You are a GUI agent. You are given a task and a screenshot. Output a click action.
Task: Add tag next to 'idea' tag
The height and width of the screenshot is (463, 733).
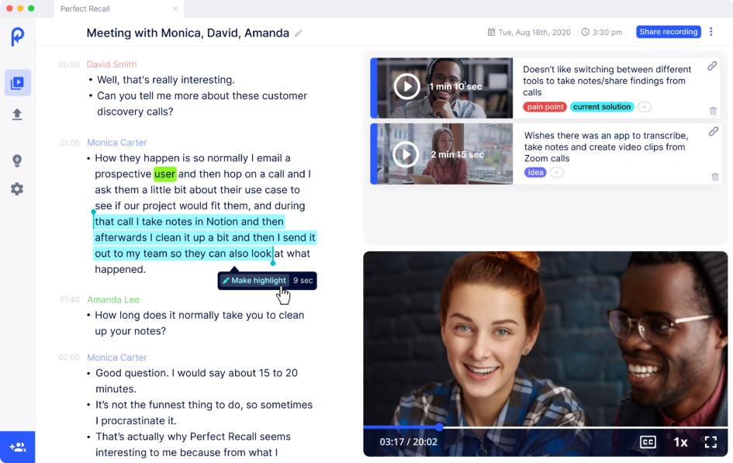click(556, 172)
